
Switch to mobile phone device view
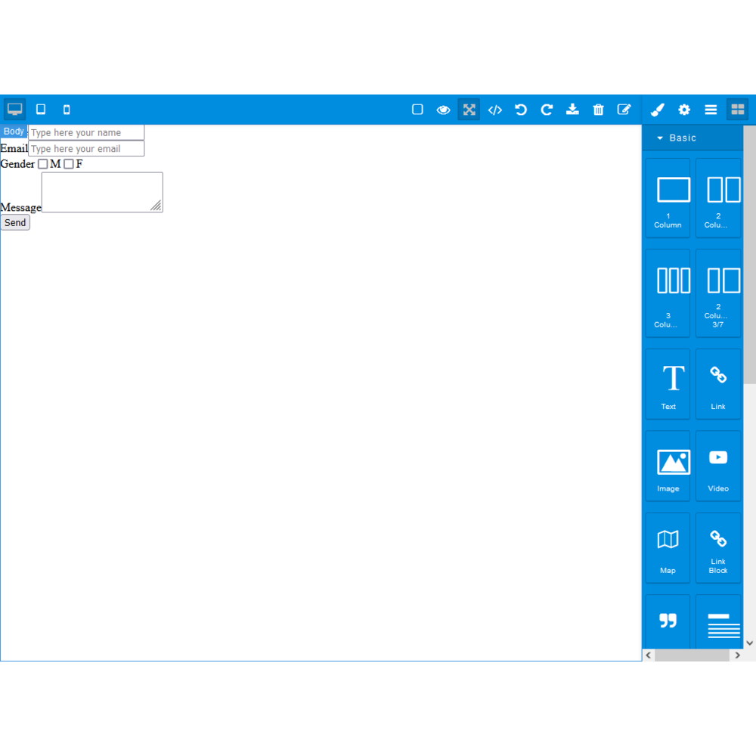(67, 110)
